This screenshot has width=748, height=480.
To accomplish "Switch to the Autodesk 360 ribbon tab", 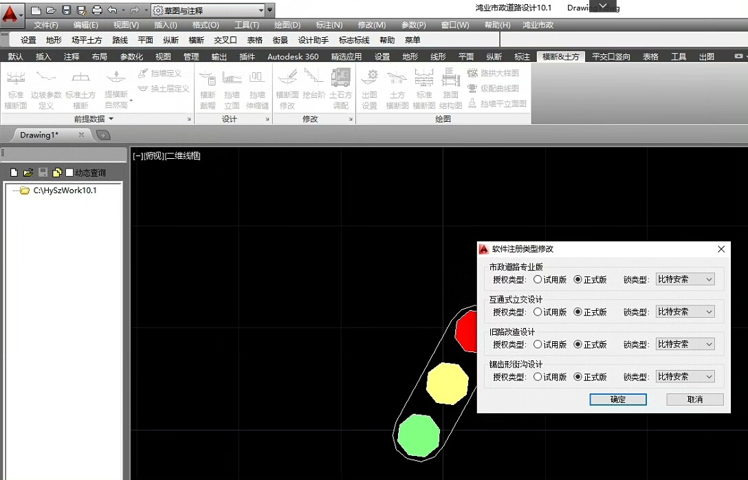I will click(293, 57).
